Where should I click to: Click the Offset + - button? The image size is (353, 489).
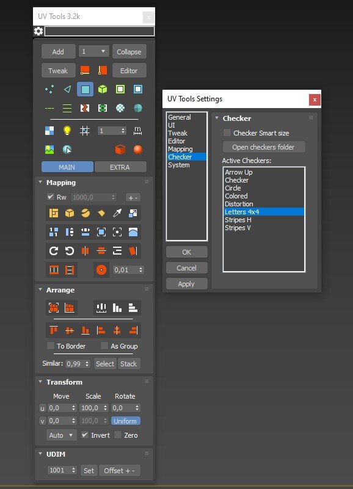point(120,470)
